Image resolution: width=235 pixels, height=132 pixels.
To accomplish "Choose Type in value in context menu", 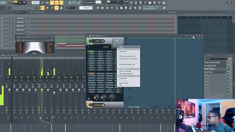I will [129, 83].
